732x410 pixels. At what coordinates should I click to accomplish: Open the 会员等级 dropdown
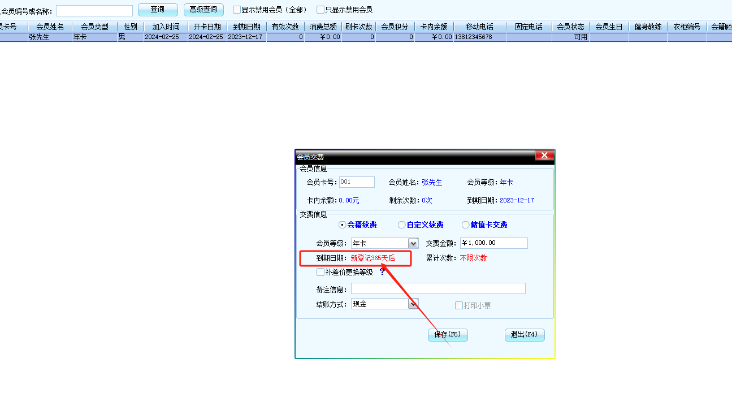(413, 243)
